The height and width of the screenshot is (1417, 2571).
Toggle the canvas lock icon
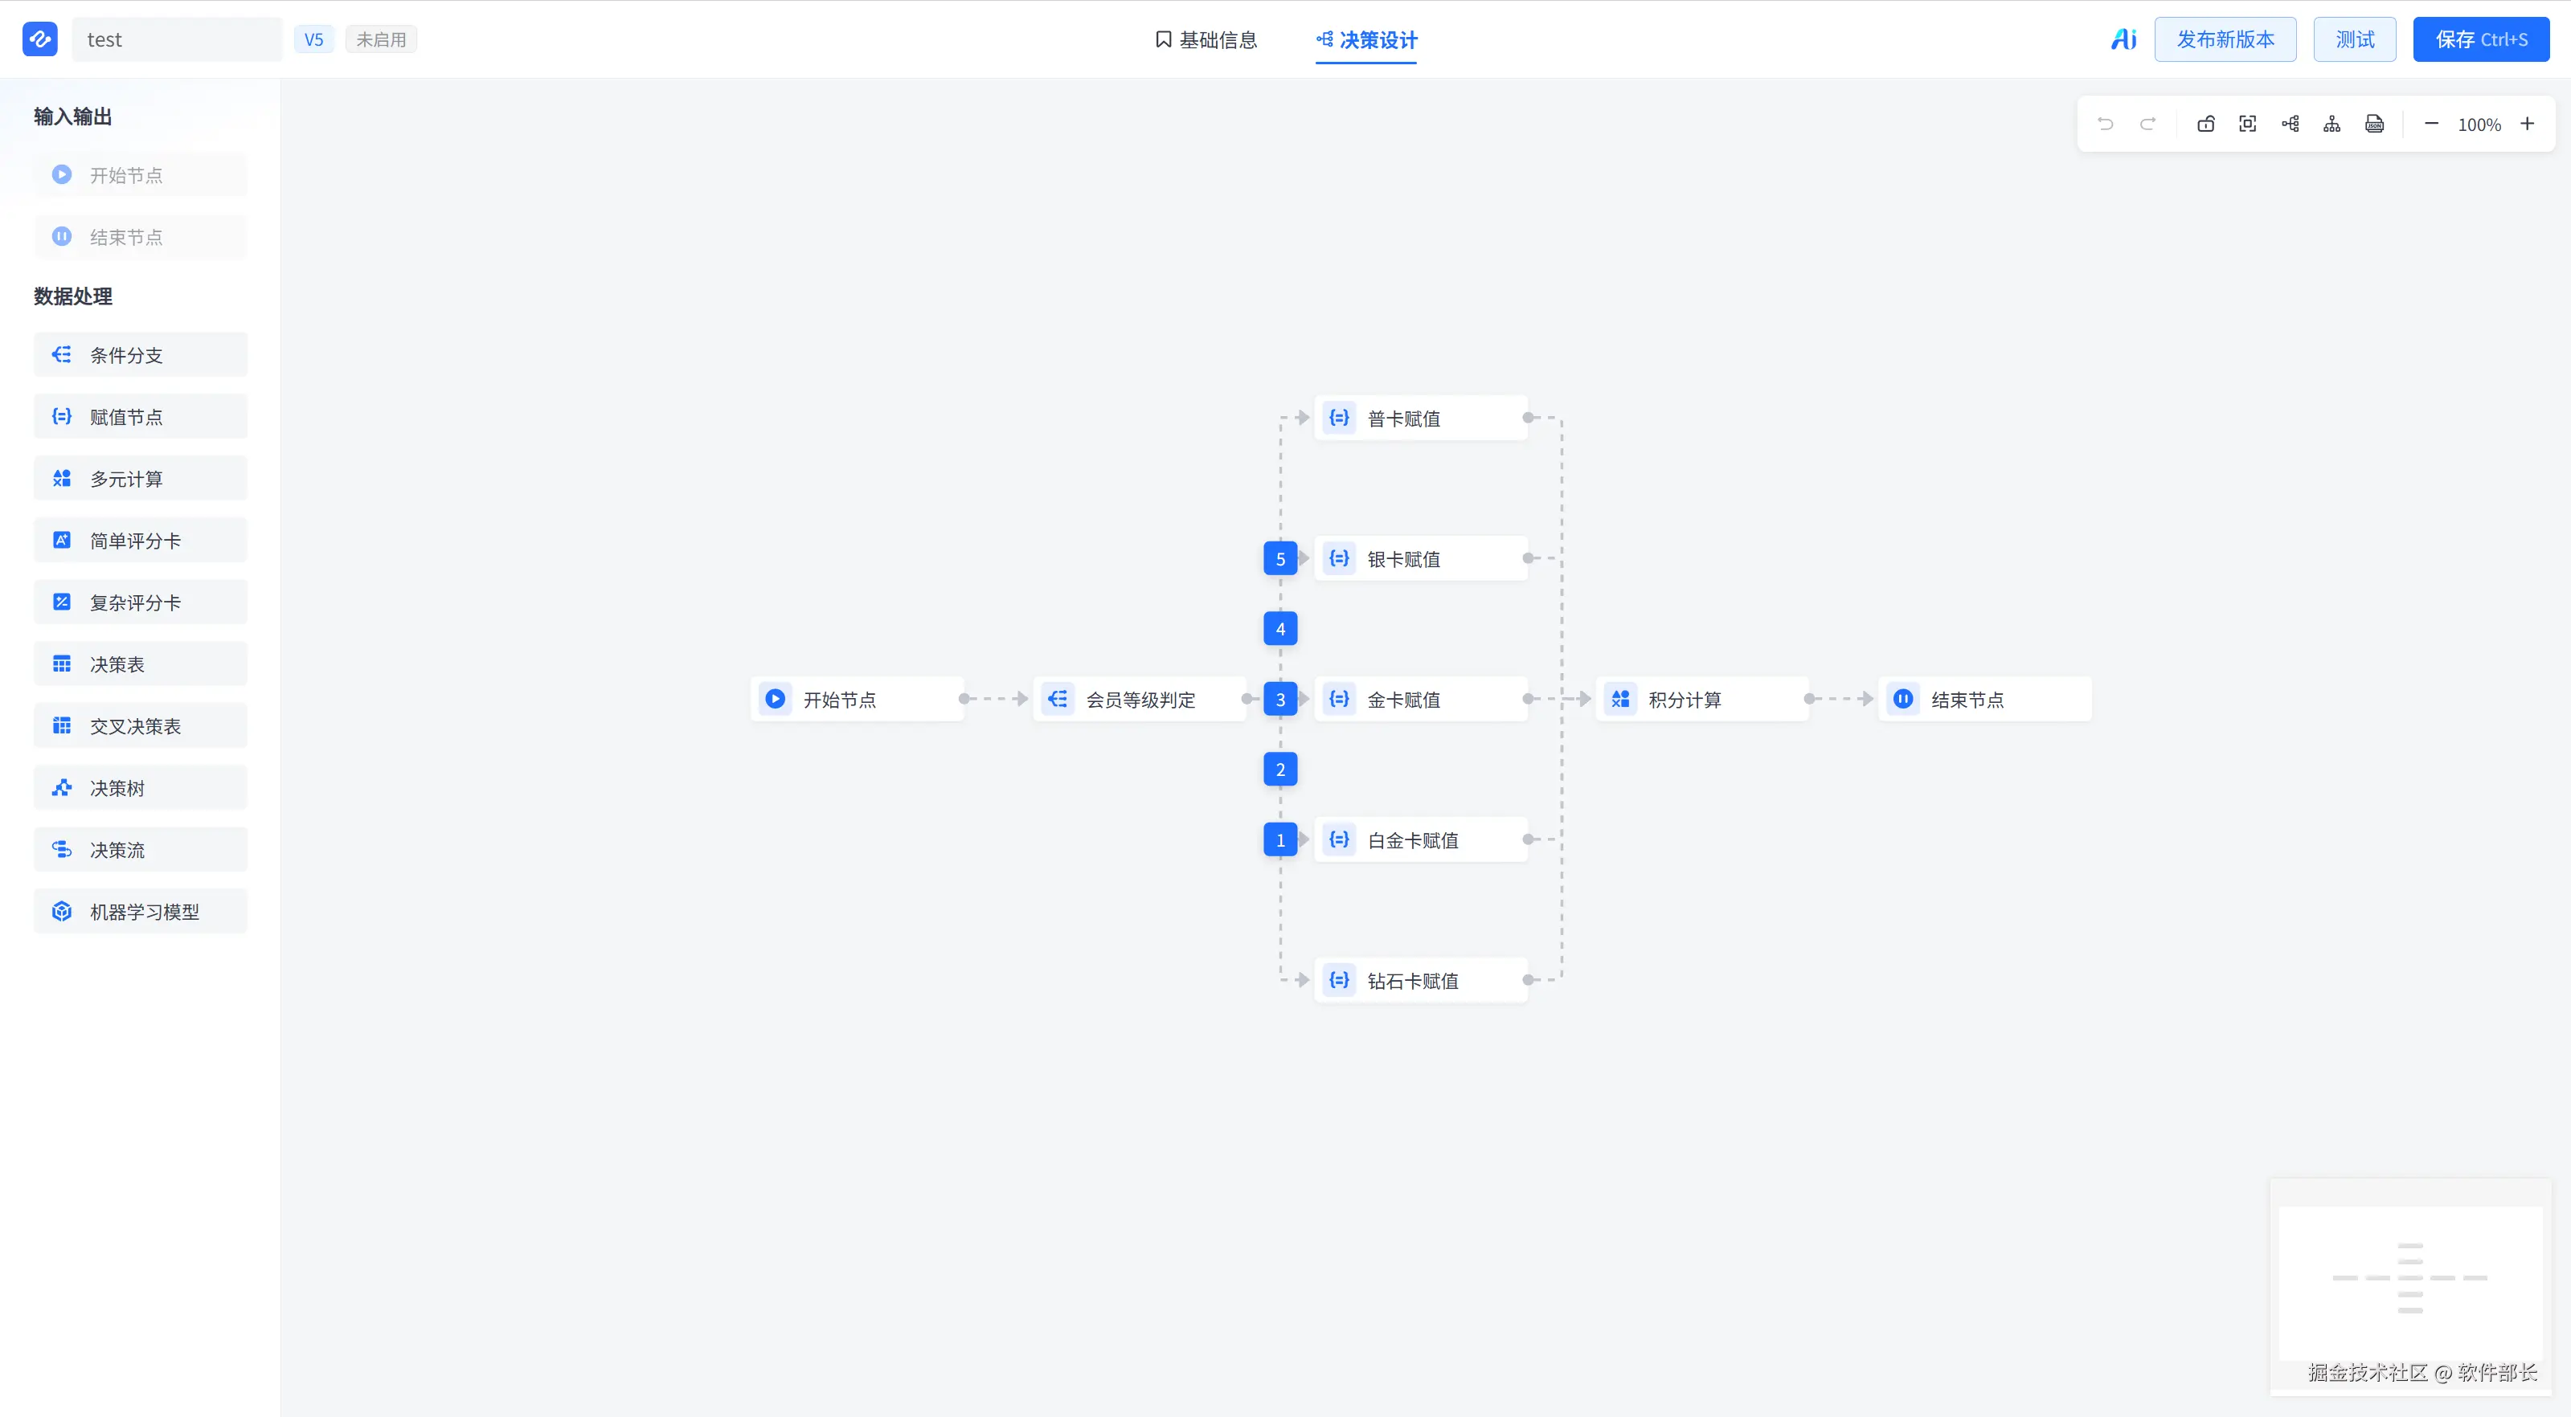(x=2205, y=124)
